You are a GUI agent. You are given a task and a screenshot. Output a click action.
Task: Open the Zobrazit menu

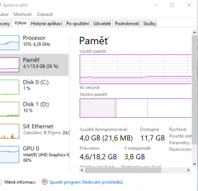(x=45, y=14)
